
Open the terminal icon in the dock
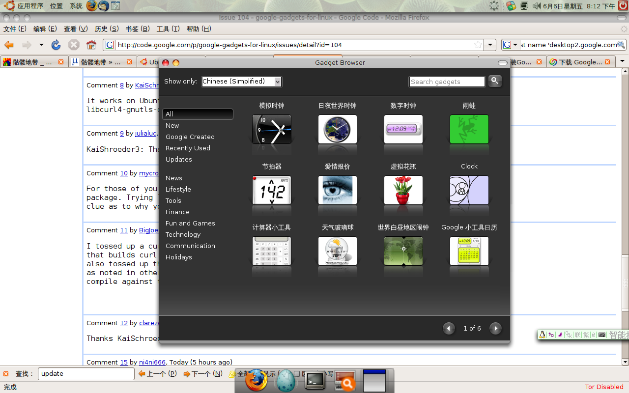point(314,380)
